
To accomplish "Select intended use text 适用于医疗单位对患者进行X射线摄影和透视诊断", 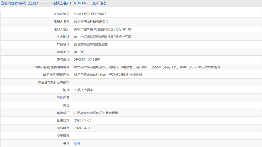I will coord(108,75).
